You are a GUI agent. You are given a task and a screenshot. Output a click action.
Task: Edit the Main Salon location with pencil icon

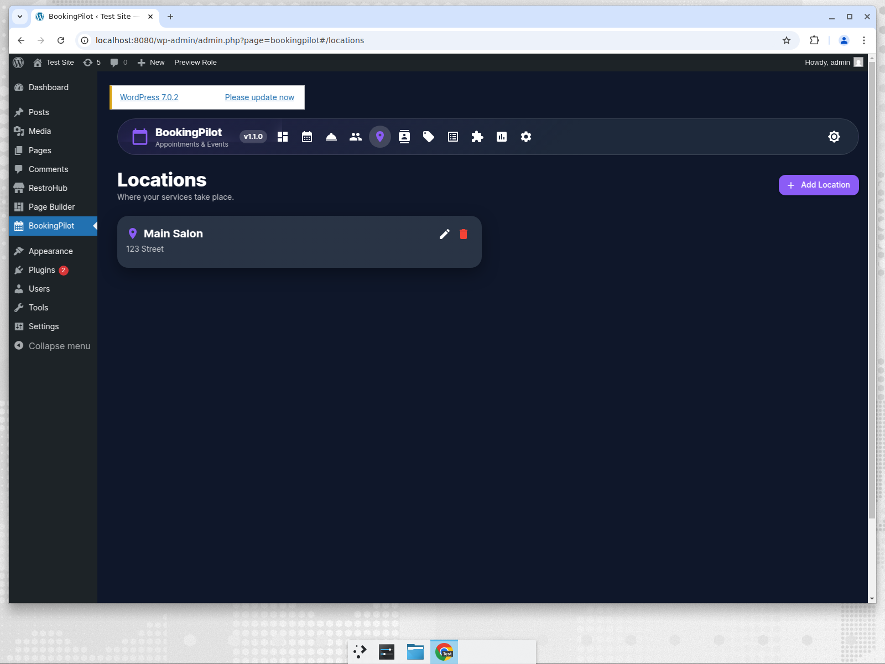pyautogui.click(x=445, y=234)
